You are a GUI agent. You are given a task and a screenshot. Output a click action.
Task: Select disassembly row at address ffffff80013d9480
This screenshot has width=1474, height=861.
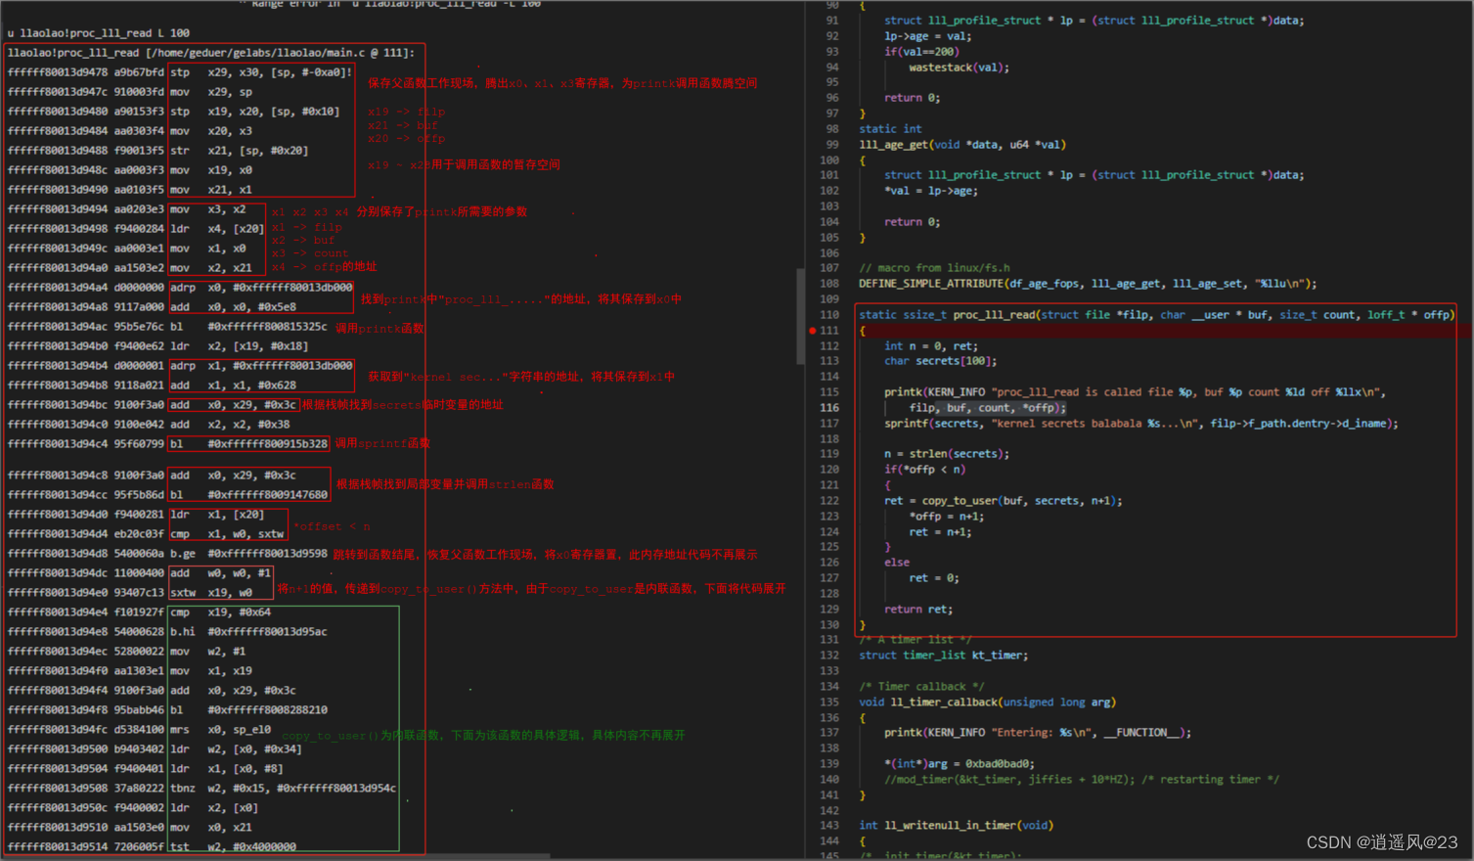[173, 112]
